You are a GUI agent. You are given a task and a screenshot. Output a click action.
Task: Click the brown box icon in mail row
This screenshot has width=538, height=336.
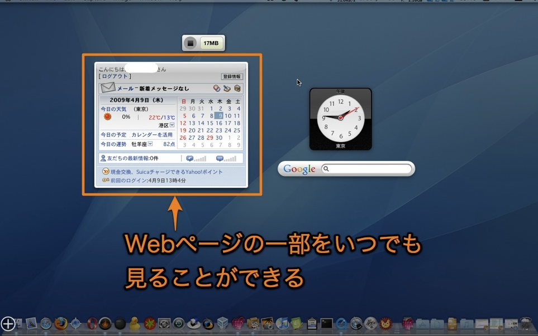237,88
